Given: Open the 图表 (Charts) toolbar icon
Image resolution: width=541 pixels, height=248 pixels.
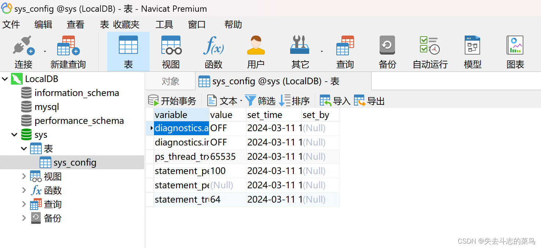Looking at the screenshot, I should pyautogui.click(x=515, y=51).
